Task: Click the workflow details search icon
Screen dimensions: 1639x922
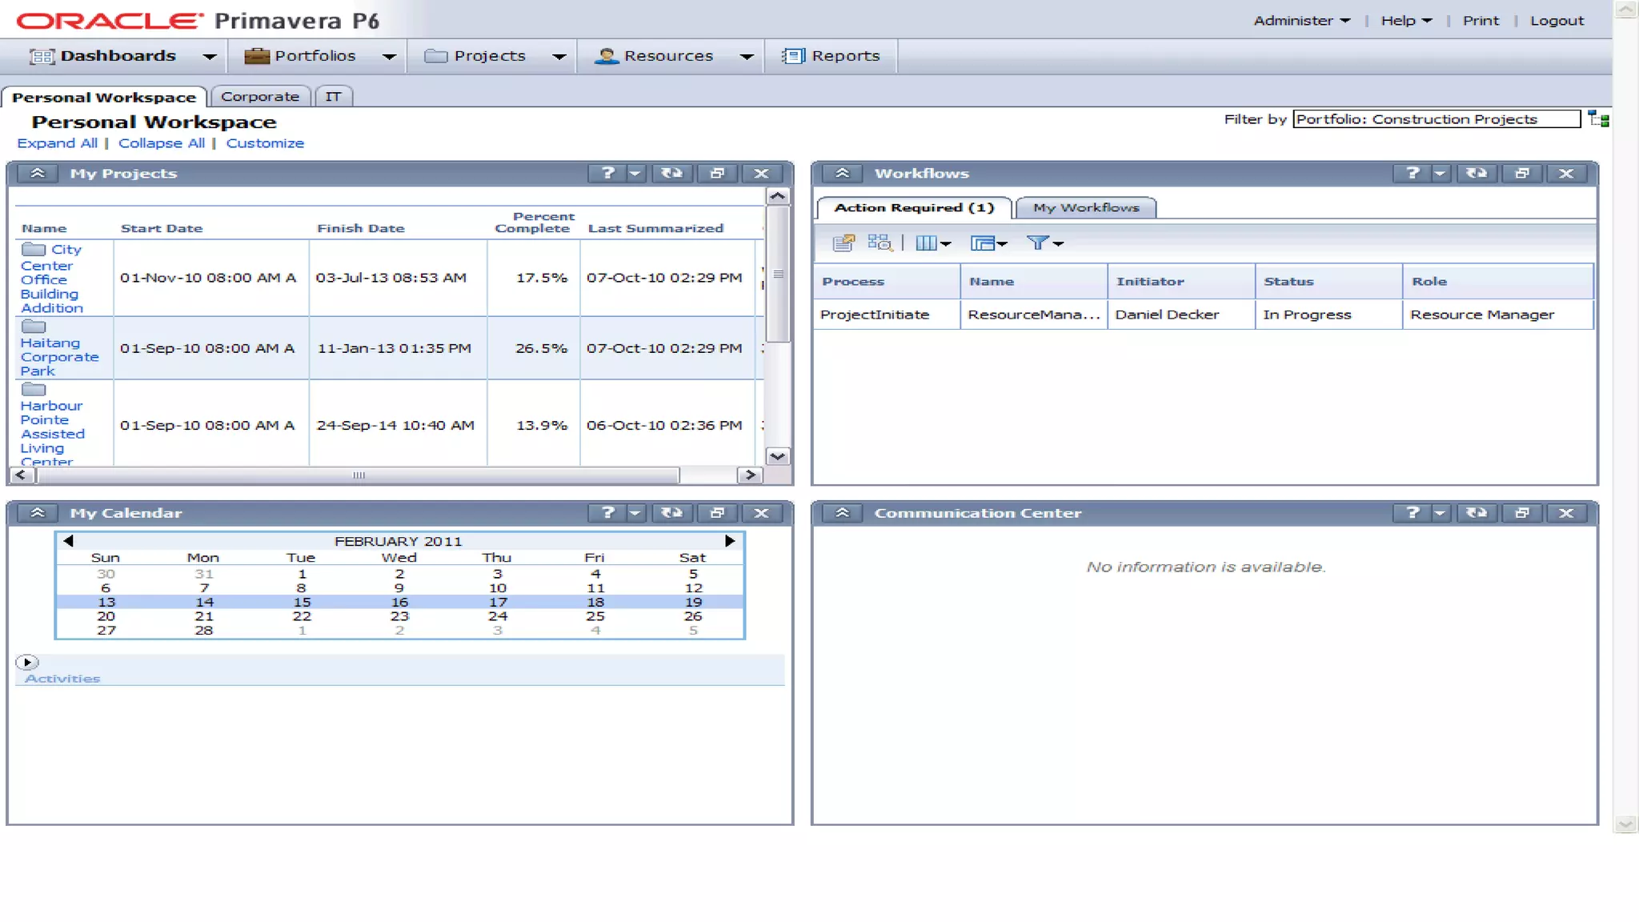Action: tap(880, 243)
